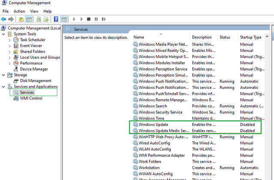Click gear icon of Windows Time service

click(x=135, y=118)
